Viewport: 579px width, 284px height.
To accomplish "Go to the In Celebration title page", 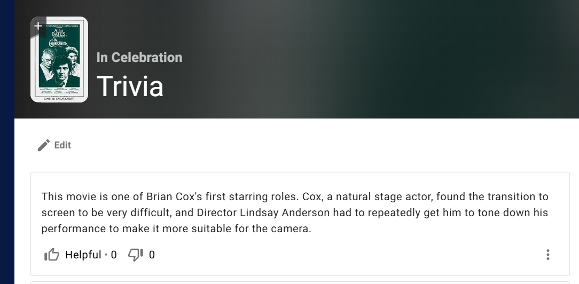I will click(x=139, y=57).
